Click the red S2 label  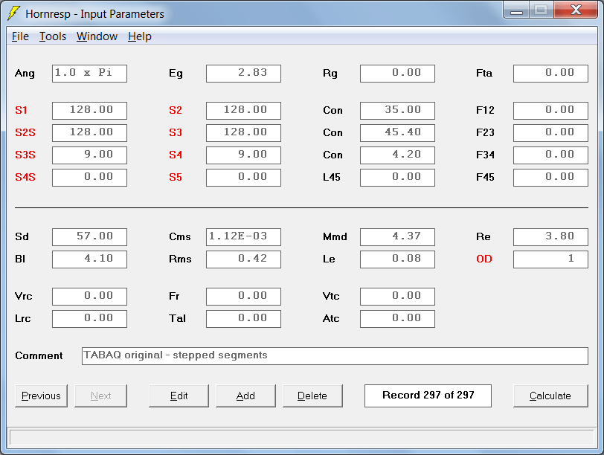[x=176, y=111]
